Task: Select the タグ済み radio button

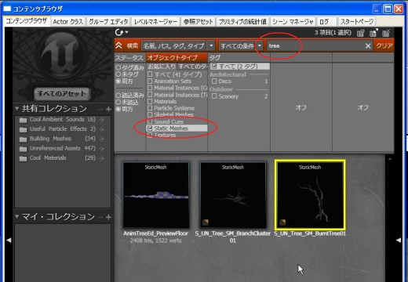Action: click(118, 67)
